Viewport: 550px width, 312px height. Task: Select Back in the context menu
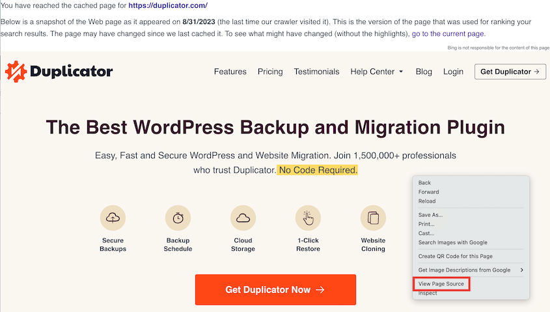pos(424,183)
